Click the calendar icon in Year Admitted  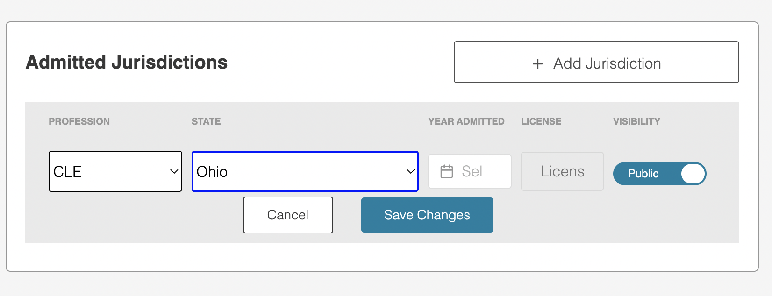click(x=447, y=171)
